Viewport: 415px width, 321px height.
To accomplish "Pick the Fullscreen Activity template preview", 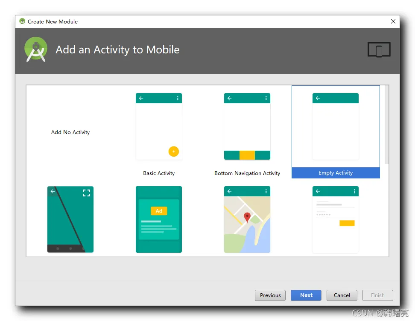I will pyautogui.click(x=70, y=219).
